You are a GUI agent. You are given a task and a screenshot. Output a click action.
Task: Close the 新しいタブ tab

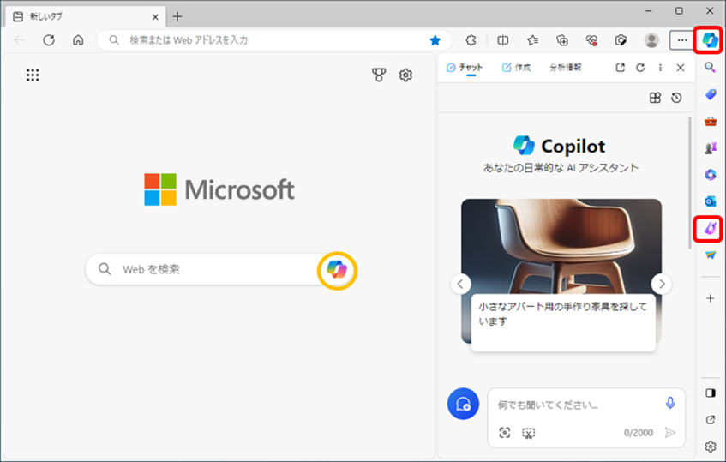[155, 16]
